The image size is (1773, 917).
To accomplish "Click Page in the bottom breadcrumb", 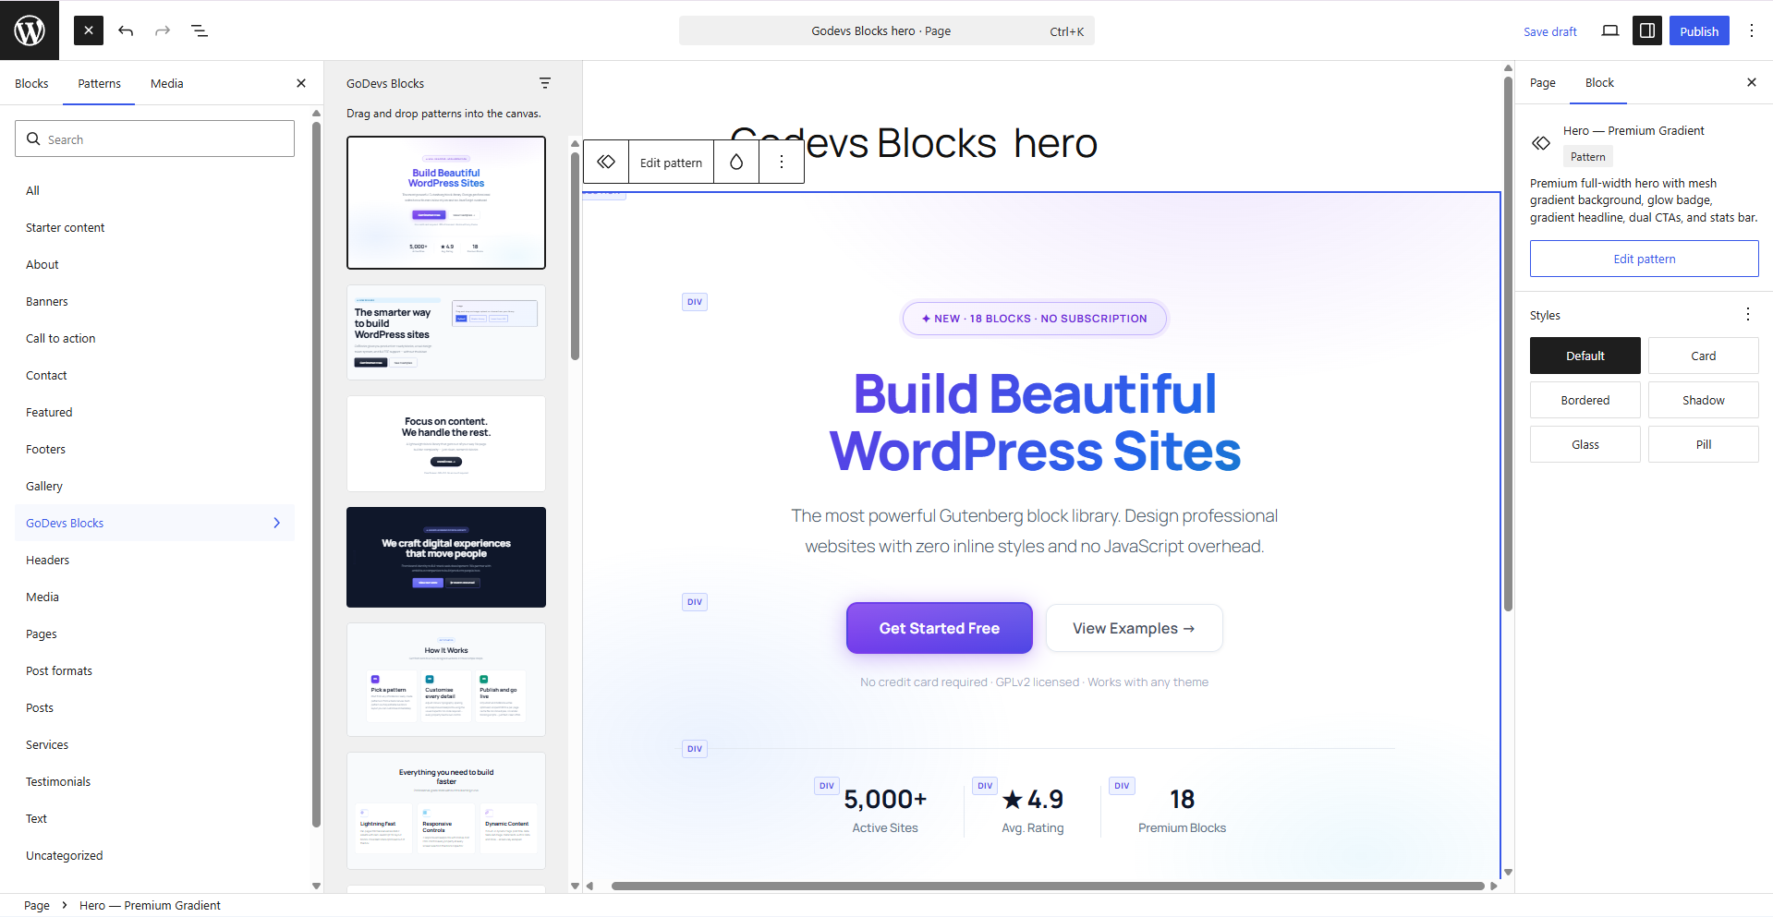I will (x=37, y=905).
